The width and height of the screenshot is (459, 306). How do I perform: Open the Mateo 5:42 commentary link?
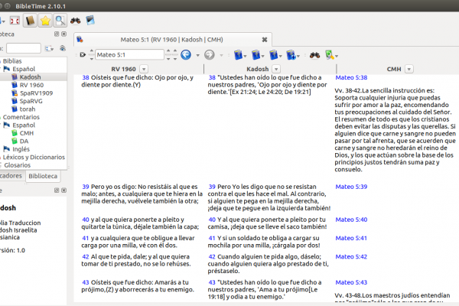pos(351,257)
